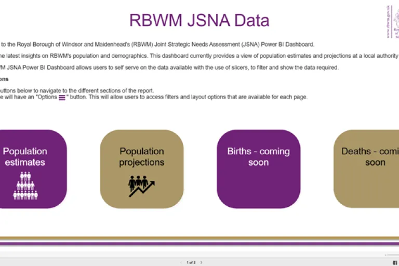Click the people with rising arrow icon
This screenshot has height=266, width=399.
click(141, 186)
